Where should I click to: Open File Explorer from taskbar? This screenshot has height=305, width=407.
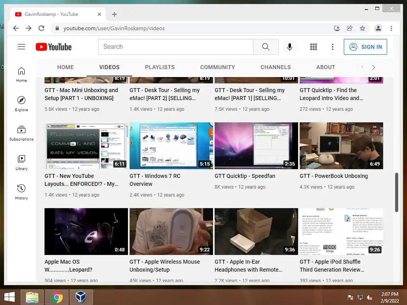tap(32, 297)
